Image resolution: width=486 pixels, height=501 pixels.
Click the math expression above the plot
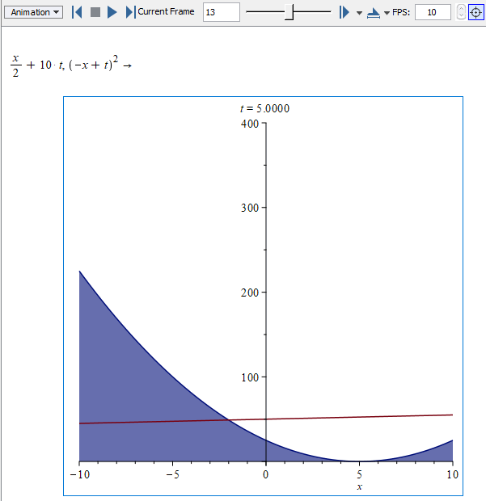[x=70, y=65]
